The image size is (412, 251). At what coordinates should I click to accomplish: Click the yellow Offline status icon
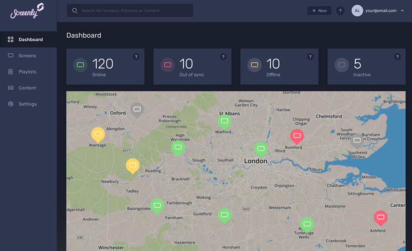pos(255,65)
